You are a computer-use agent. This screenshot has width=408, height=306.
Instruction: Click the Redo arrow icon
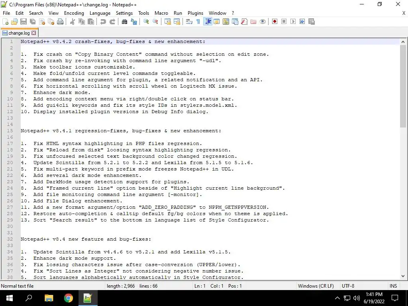pyautogui.click(x=112, y=22)
